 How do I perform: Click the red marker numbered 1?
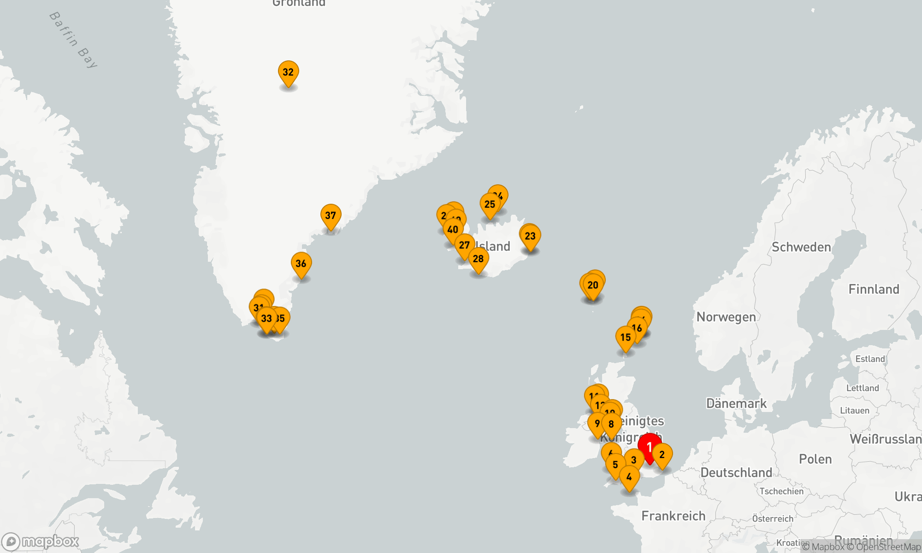tap(649, 447)
